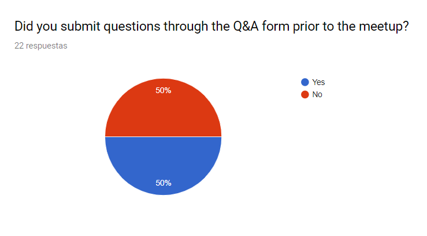Select the "No" legend label
This screenshot has height=236, width=427.
[317, 94]
